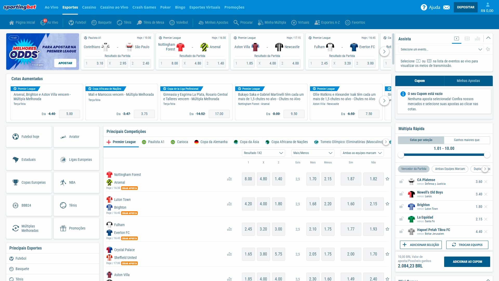The height and width of the screenshot is (281, 499).
Task: Click the DEPOSITAR button
Action: click(x=465, y=7)
